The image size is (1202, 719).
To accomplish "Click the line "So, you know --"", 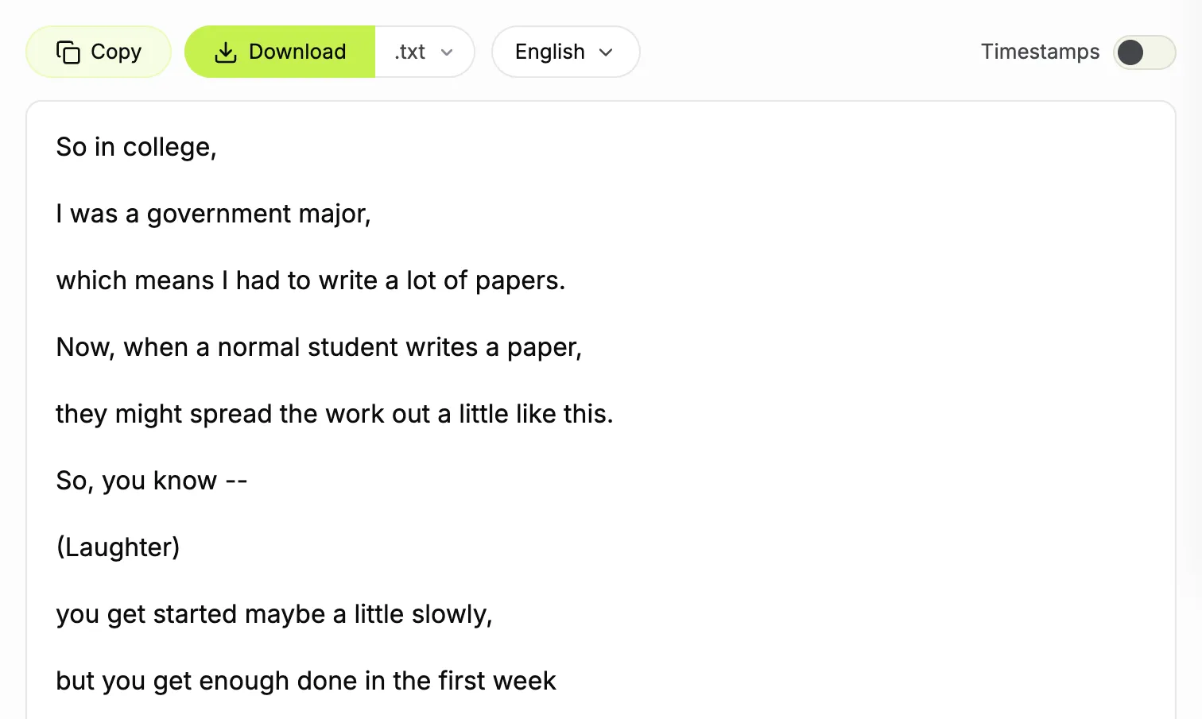I will (152, 481).
